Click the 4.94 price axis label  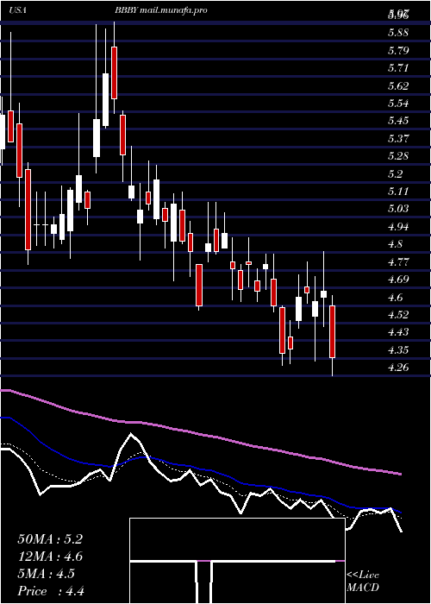tap(398, 226)
